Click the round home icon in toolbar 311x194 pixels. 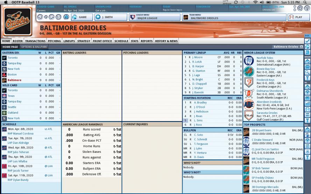(x=66, y=17)
